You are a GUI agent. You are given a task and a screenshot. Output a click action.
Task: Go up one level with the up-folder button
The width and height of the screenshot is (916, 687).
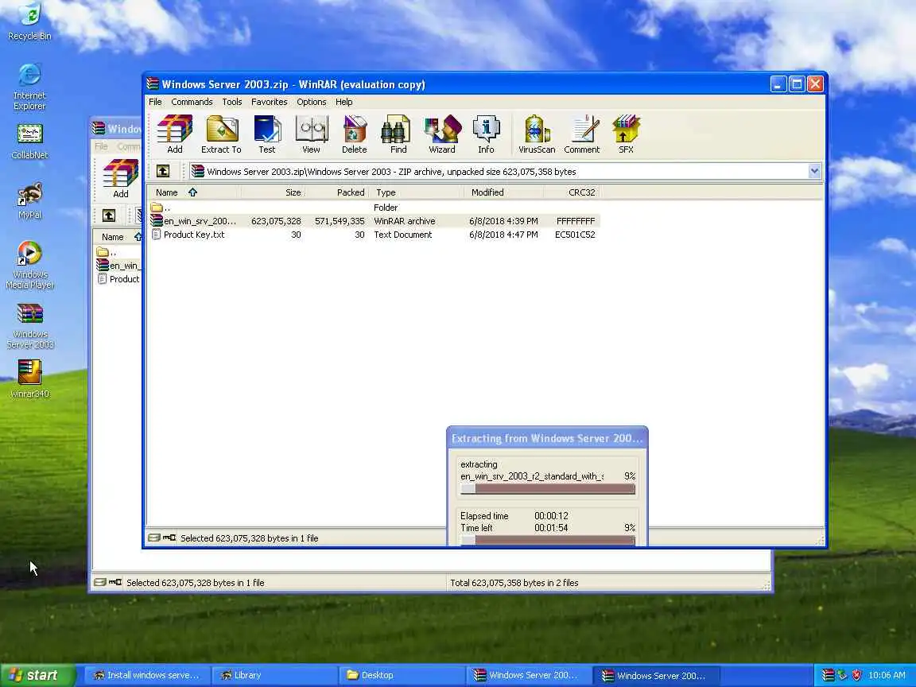click(163, 171)
